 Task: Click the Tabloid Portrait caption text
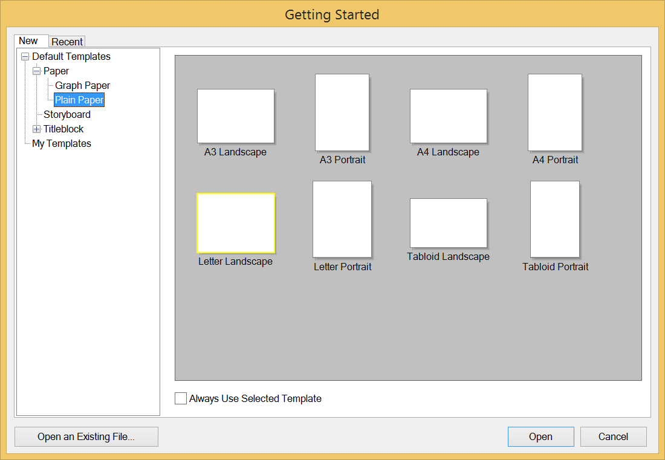[555, 267]
